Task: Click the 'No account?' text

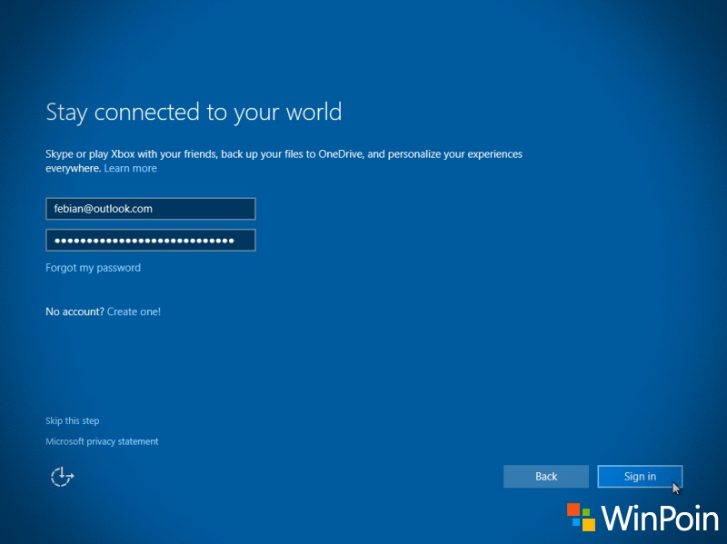Action: pyautogui.click(x=75, y=312)
